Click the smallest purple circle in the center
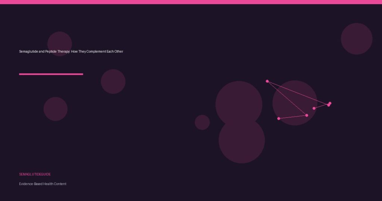Image resolution: width=382 pixels, height=201 pixels. [x=202, y=122]
